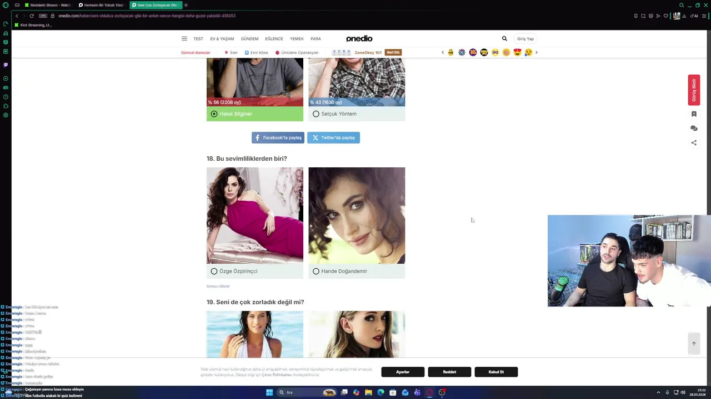Share on Twitter'da paylaş button
The image size is (711, 399).
tap(333, 137)
